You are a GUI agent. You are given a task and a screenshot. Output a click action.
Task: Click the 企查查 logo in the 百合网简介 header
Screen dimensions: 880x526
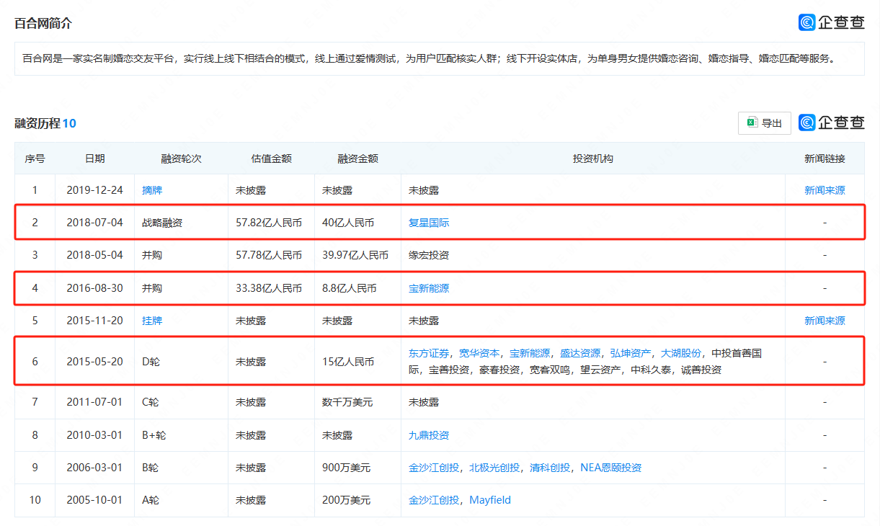832,22
